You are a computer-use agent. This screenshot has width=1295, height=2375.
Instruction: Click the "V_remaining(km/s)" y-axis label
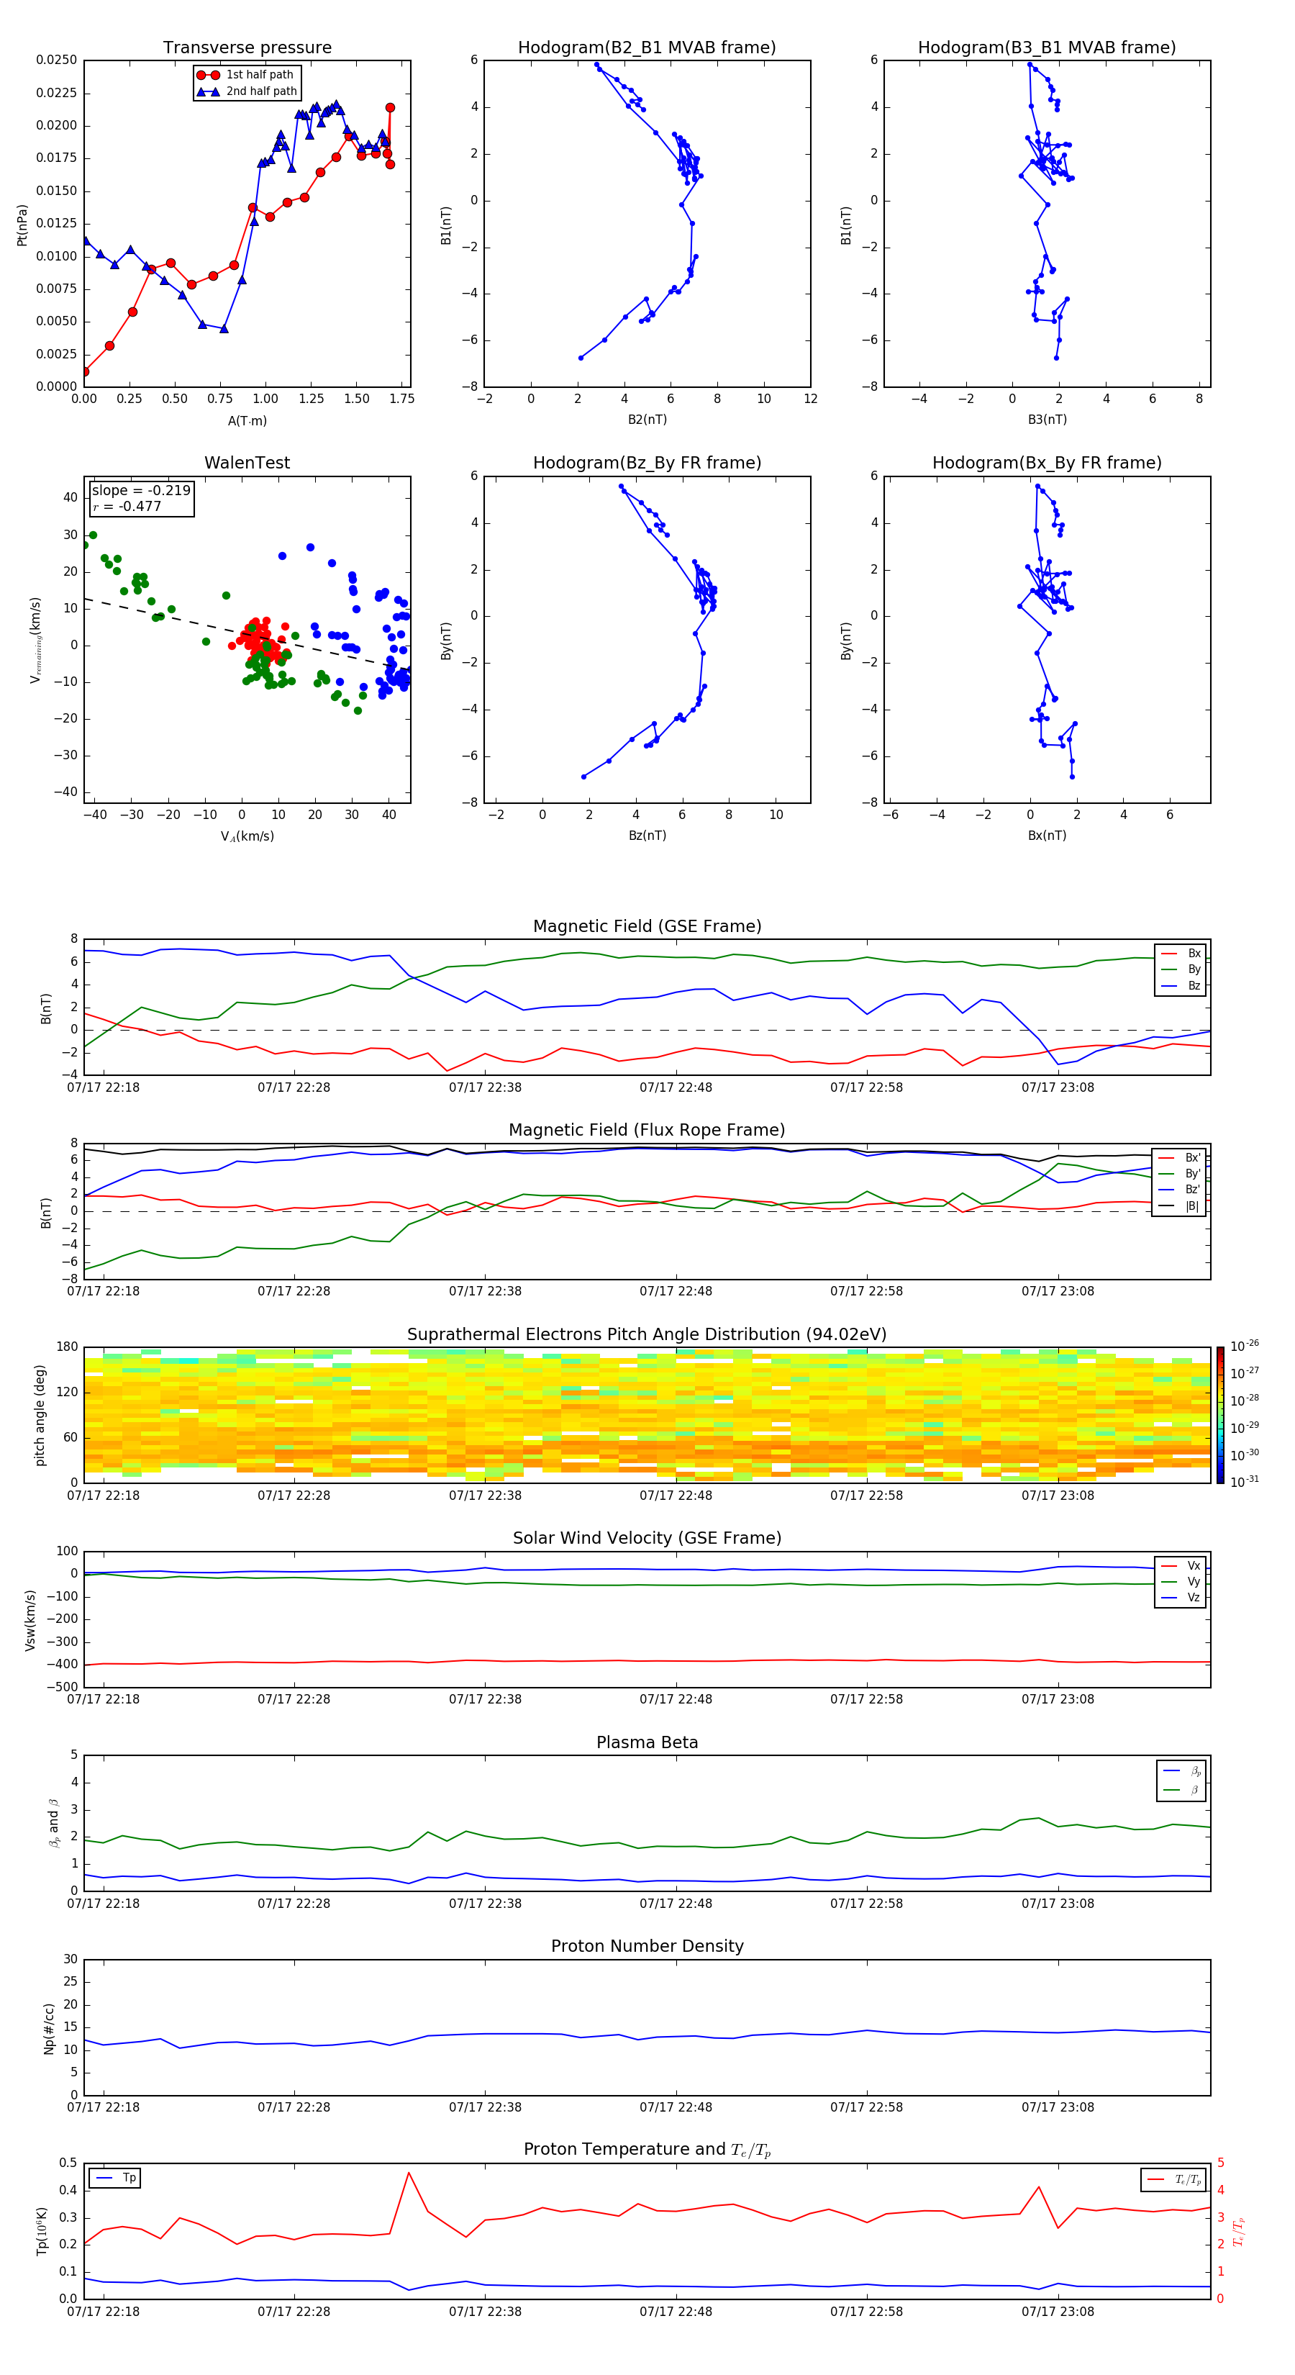(35, 640)
